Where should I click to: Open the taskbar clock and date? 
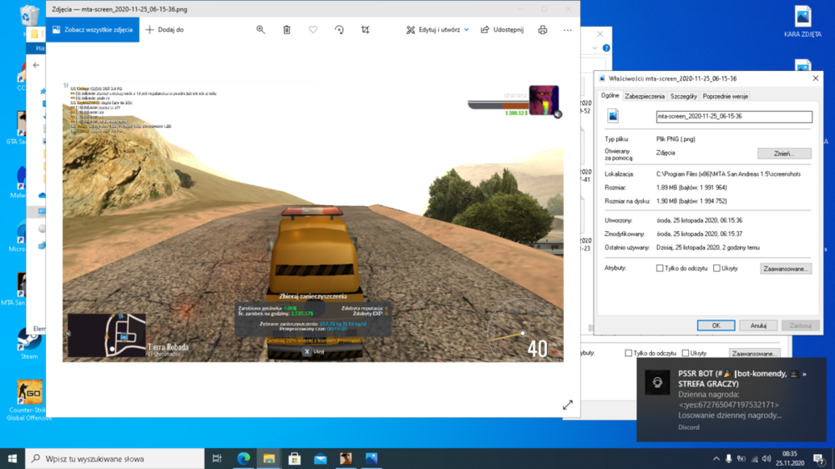tap(790, 458)
